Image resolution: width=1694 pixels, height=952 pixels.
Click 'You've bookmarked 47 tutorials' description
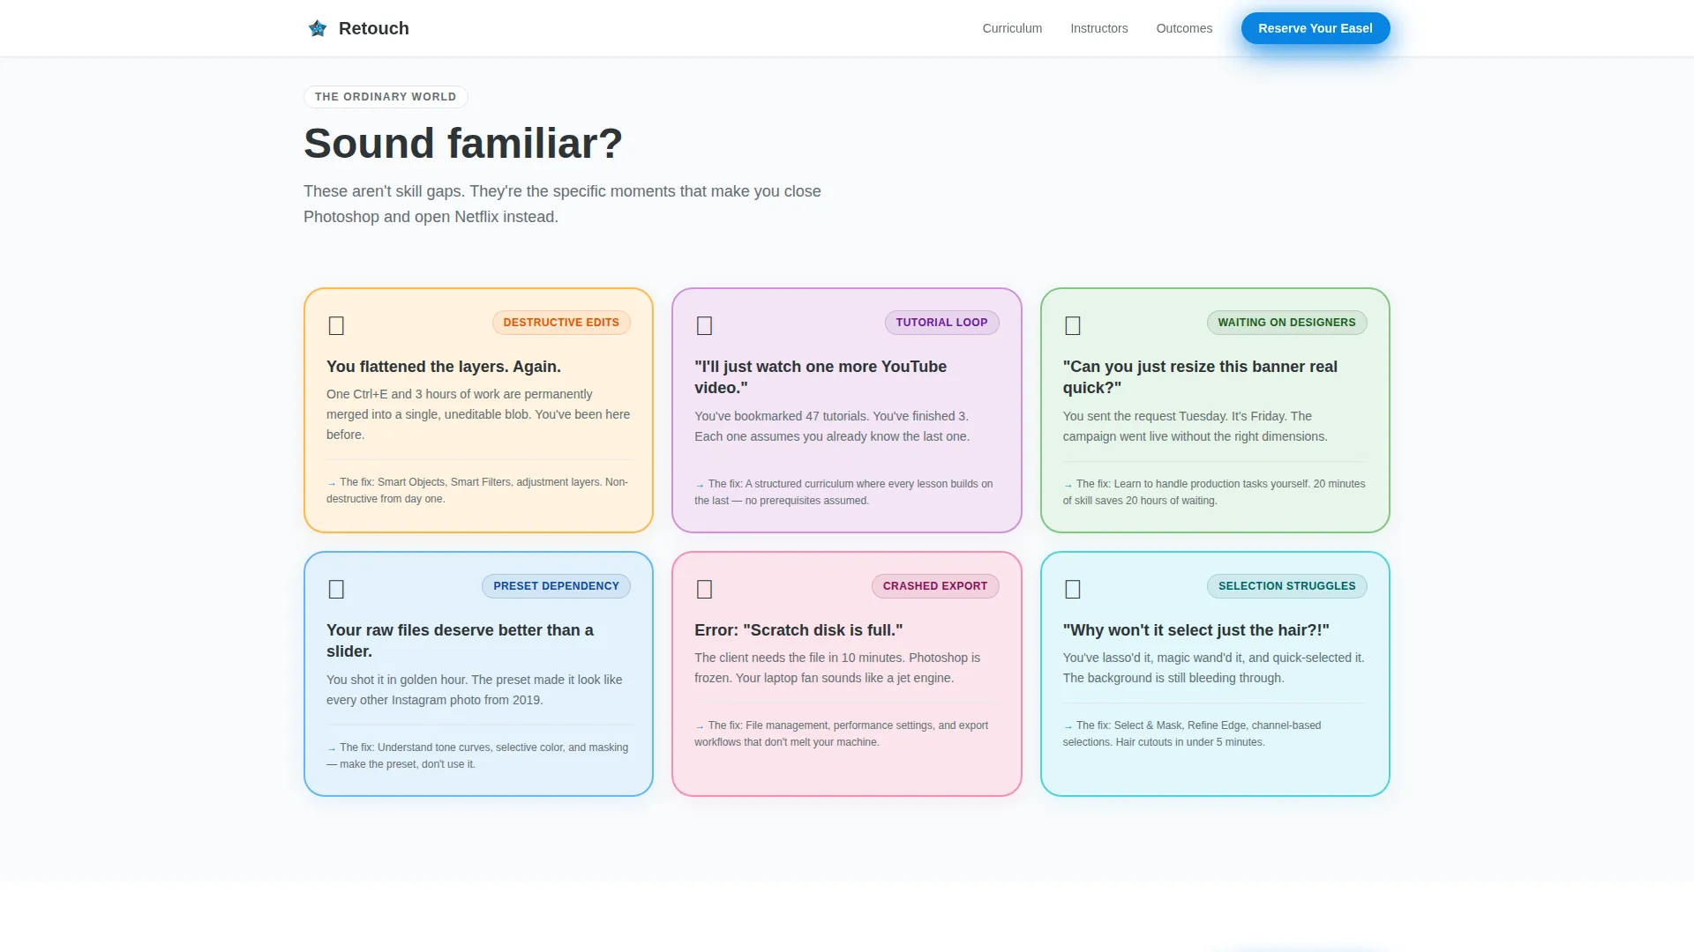(832, 427)
